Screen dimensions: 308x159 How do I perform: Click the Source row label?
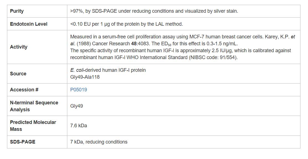(x=18, y=74)
